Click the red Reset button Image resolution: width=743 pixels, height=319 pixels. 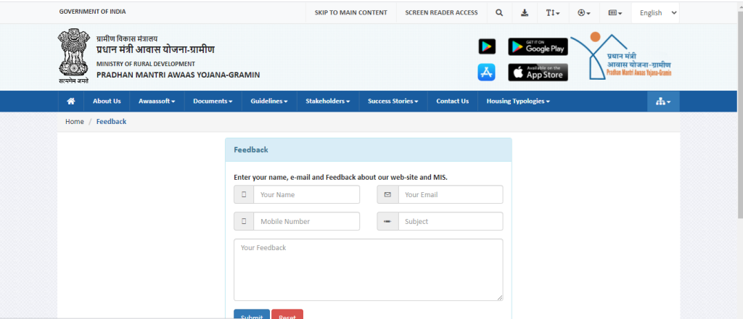287,315
